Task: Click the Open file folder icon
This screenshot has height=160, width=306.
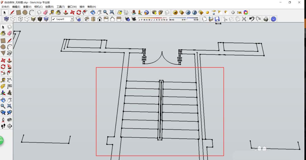Action: coord(211,19)
